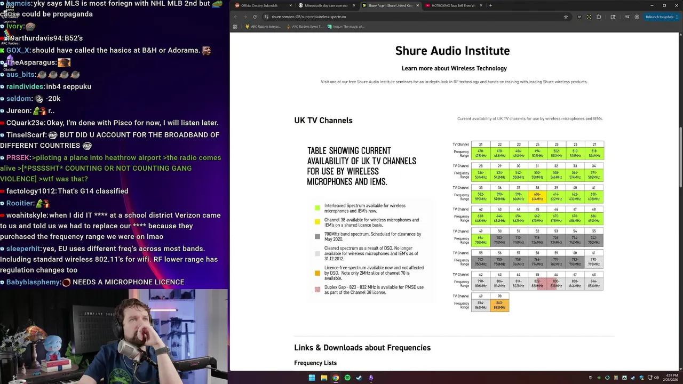Click the Windows Security shield tray icon

641,378
